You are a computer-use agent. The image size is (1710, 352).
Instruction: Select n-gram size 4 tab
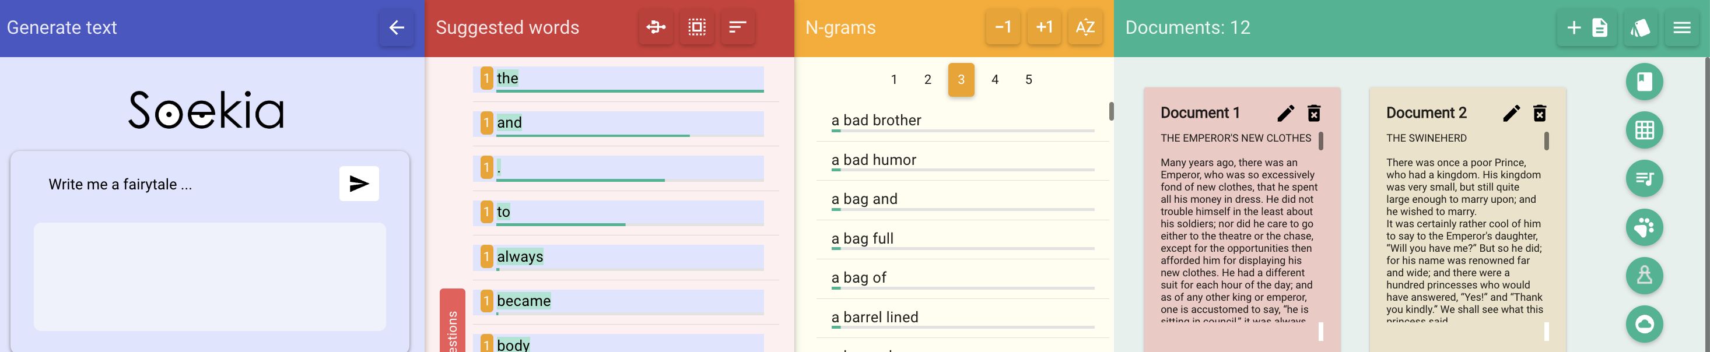tap(994, 79)
